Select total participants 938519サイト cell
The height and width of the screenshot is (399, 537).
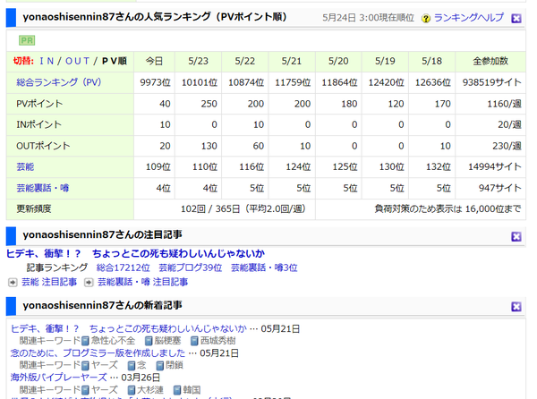[x=490, y=82]
